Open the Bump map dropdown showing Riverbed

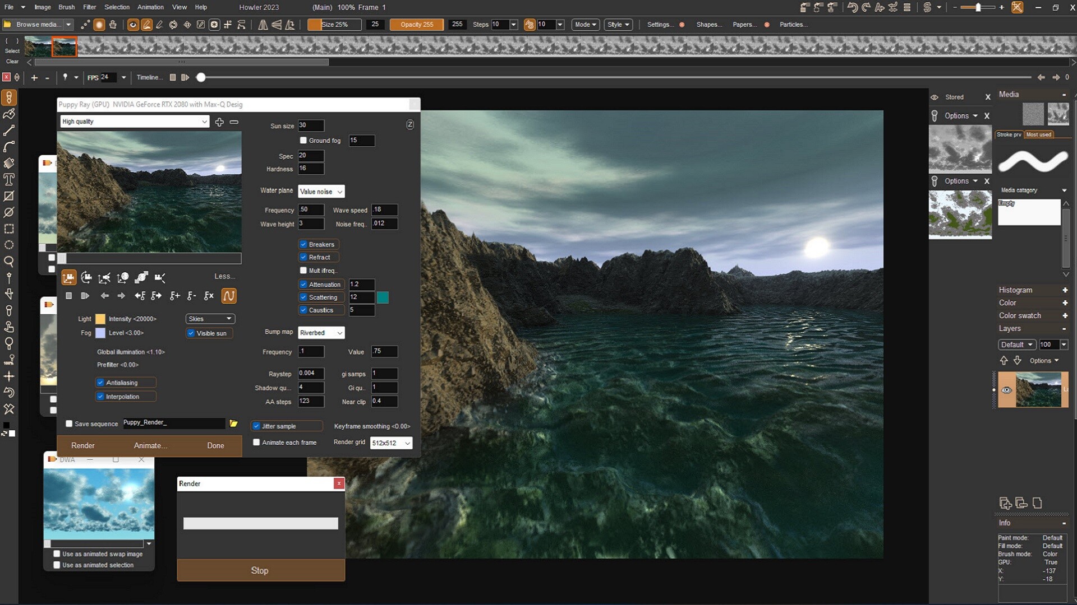(321, 332)
